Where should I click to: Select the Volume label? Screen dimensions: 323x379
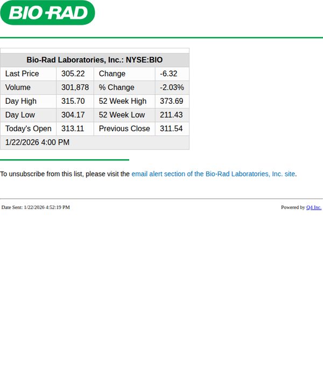pyautogui.click(x=18, y=87)
